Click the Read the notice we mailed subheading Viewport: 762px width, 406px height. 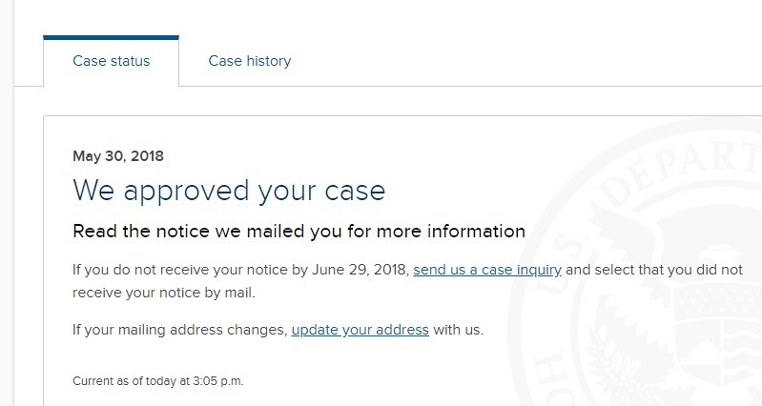click(x=299, y=232)
